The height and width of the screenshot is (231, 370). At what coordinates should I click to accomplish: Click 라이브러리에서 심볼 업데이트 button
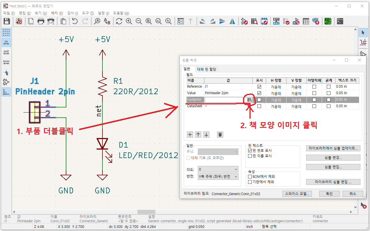[x=333, y=148]
